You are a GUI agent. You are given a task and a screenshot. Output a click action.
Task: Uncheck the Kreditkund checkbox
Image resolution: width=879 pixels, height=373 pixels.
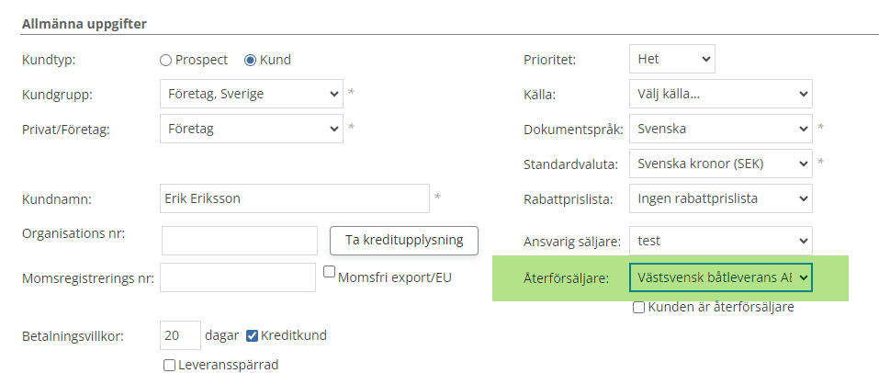[253, 335]
